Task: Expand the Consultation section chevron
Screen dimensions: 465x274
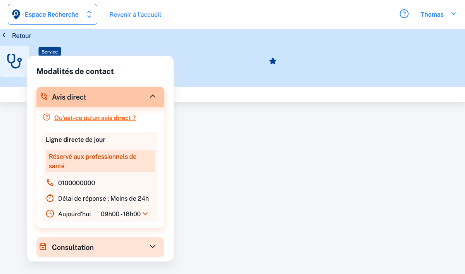Action: coord(153,246)
